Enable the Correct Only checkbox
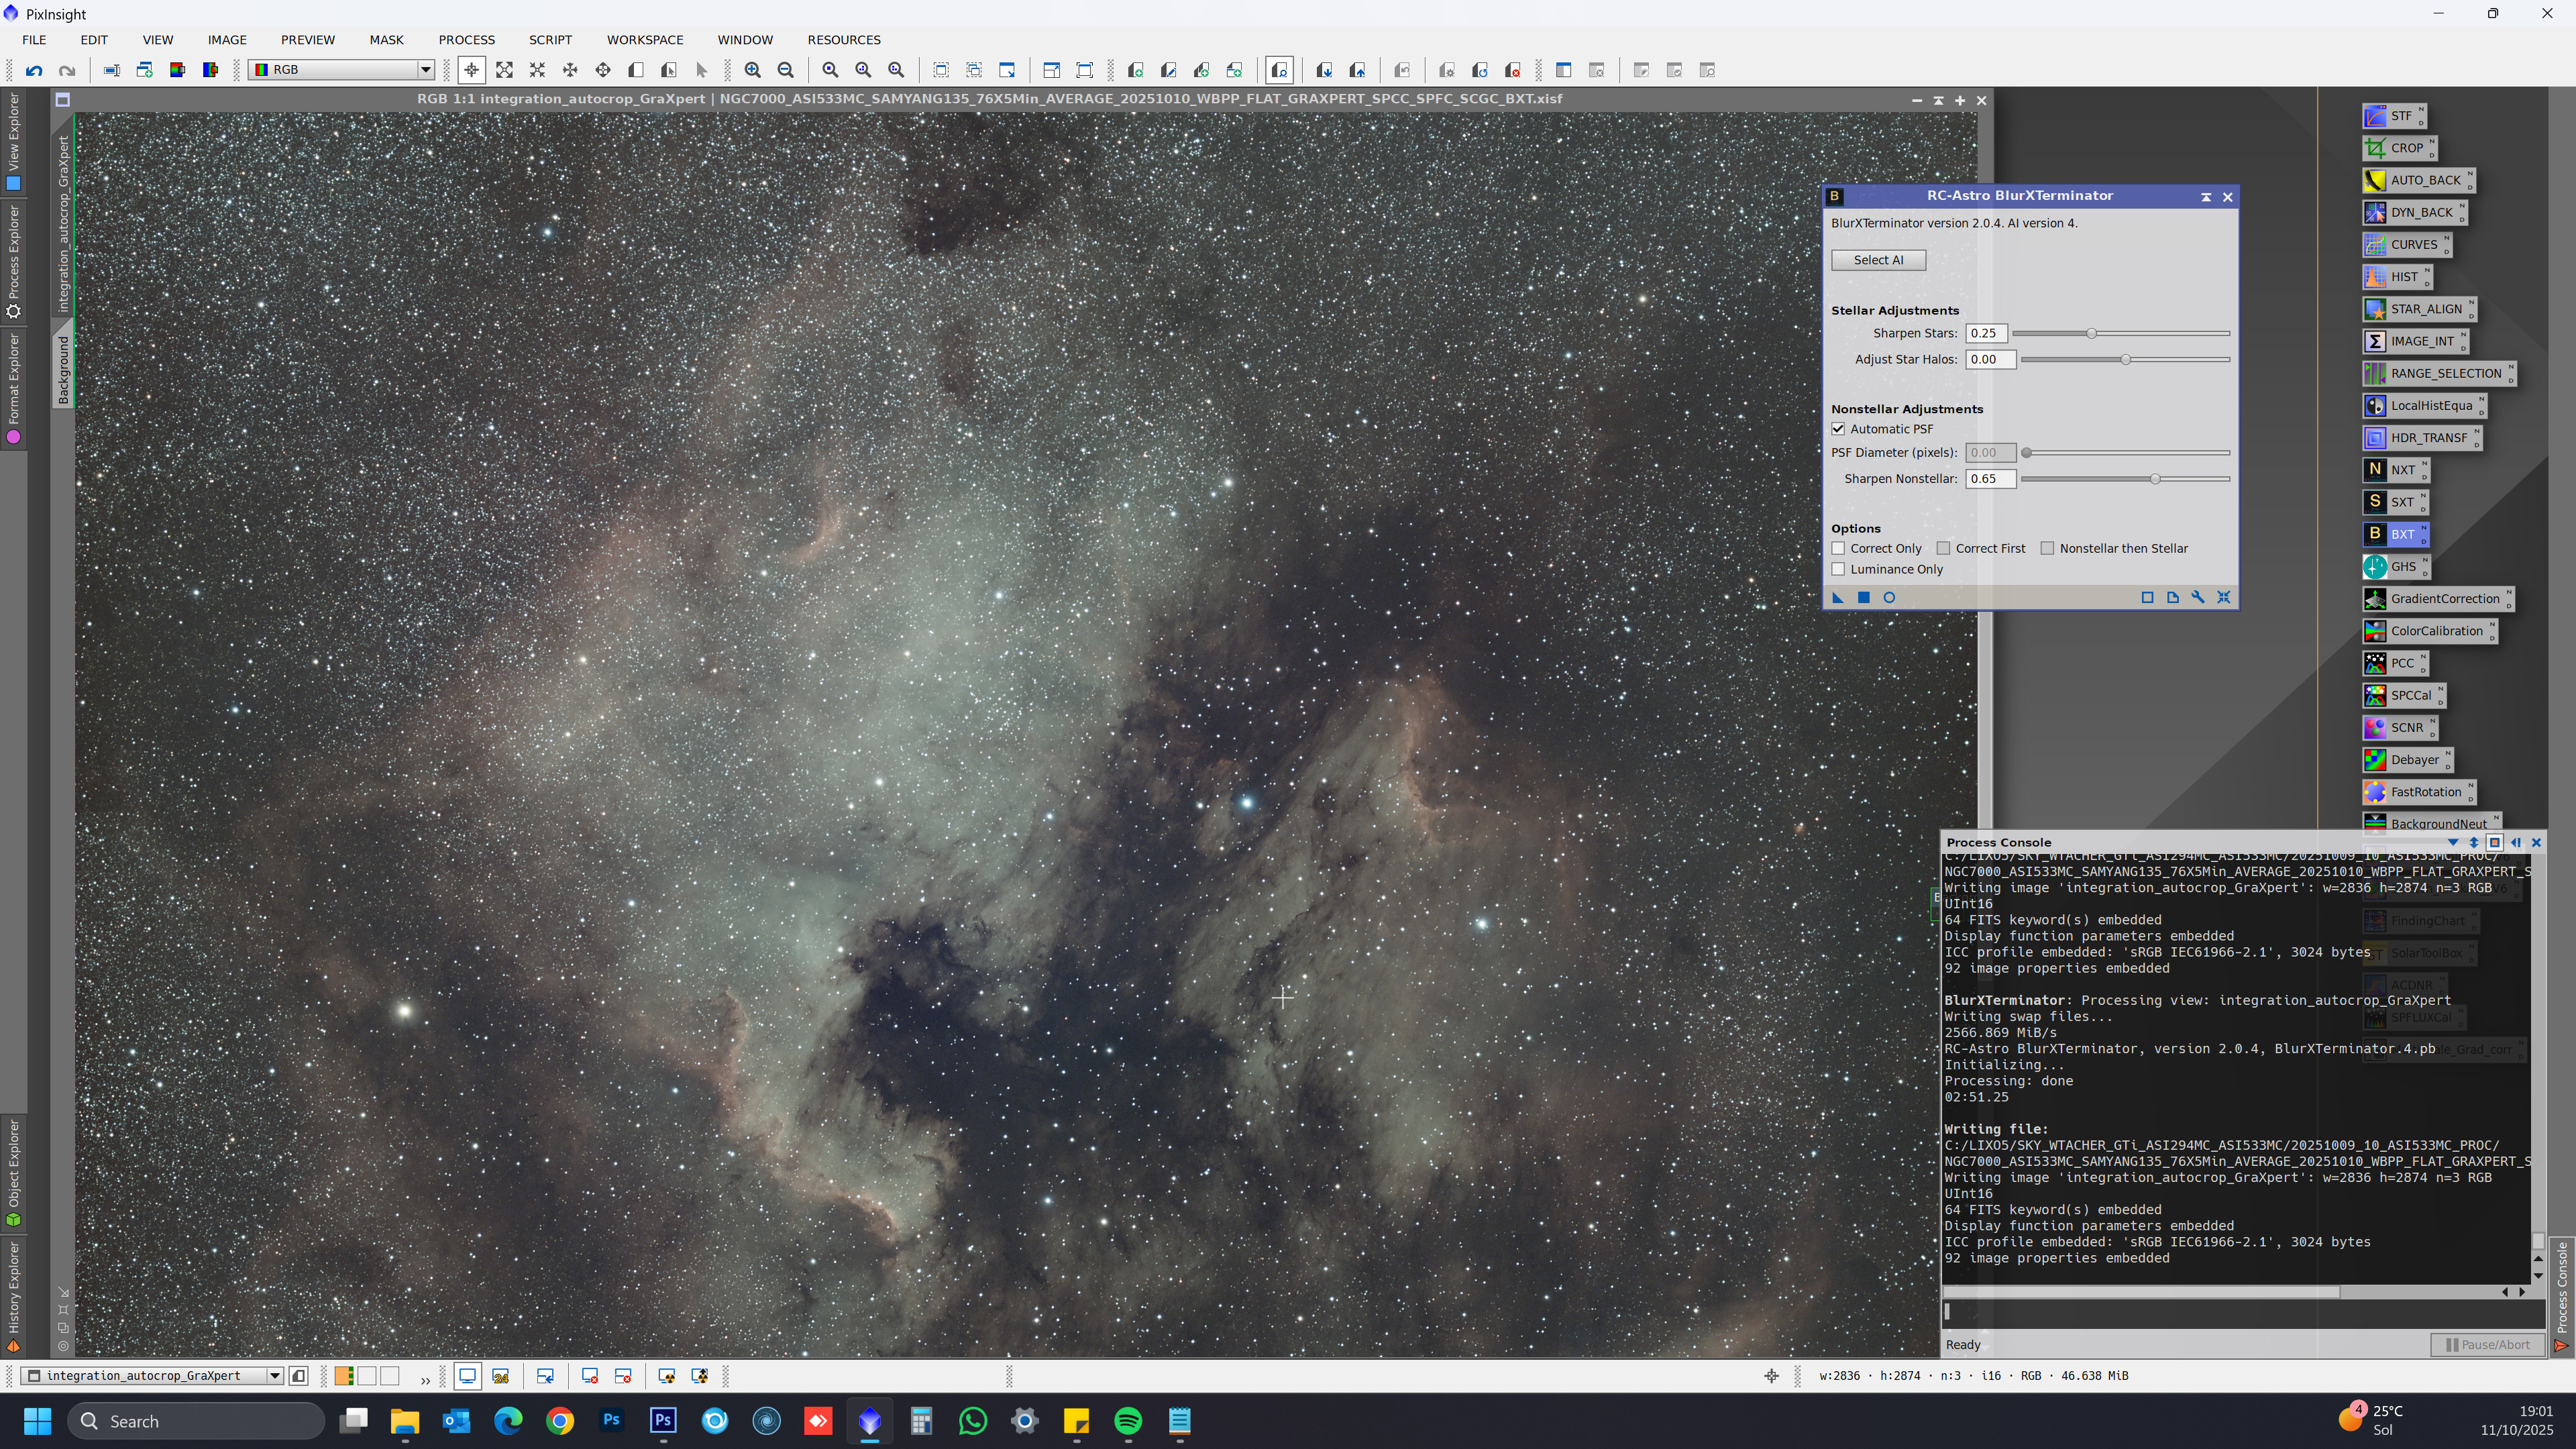This screenshot has width=2576, height=1449. click(1838, 549)
